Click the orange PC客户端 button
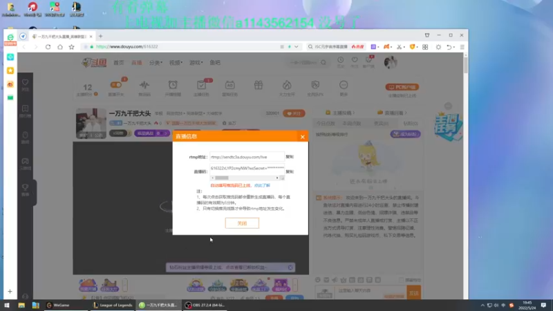Image resolution: width=553 pixels, height=311 pixels. pos(402,87)
